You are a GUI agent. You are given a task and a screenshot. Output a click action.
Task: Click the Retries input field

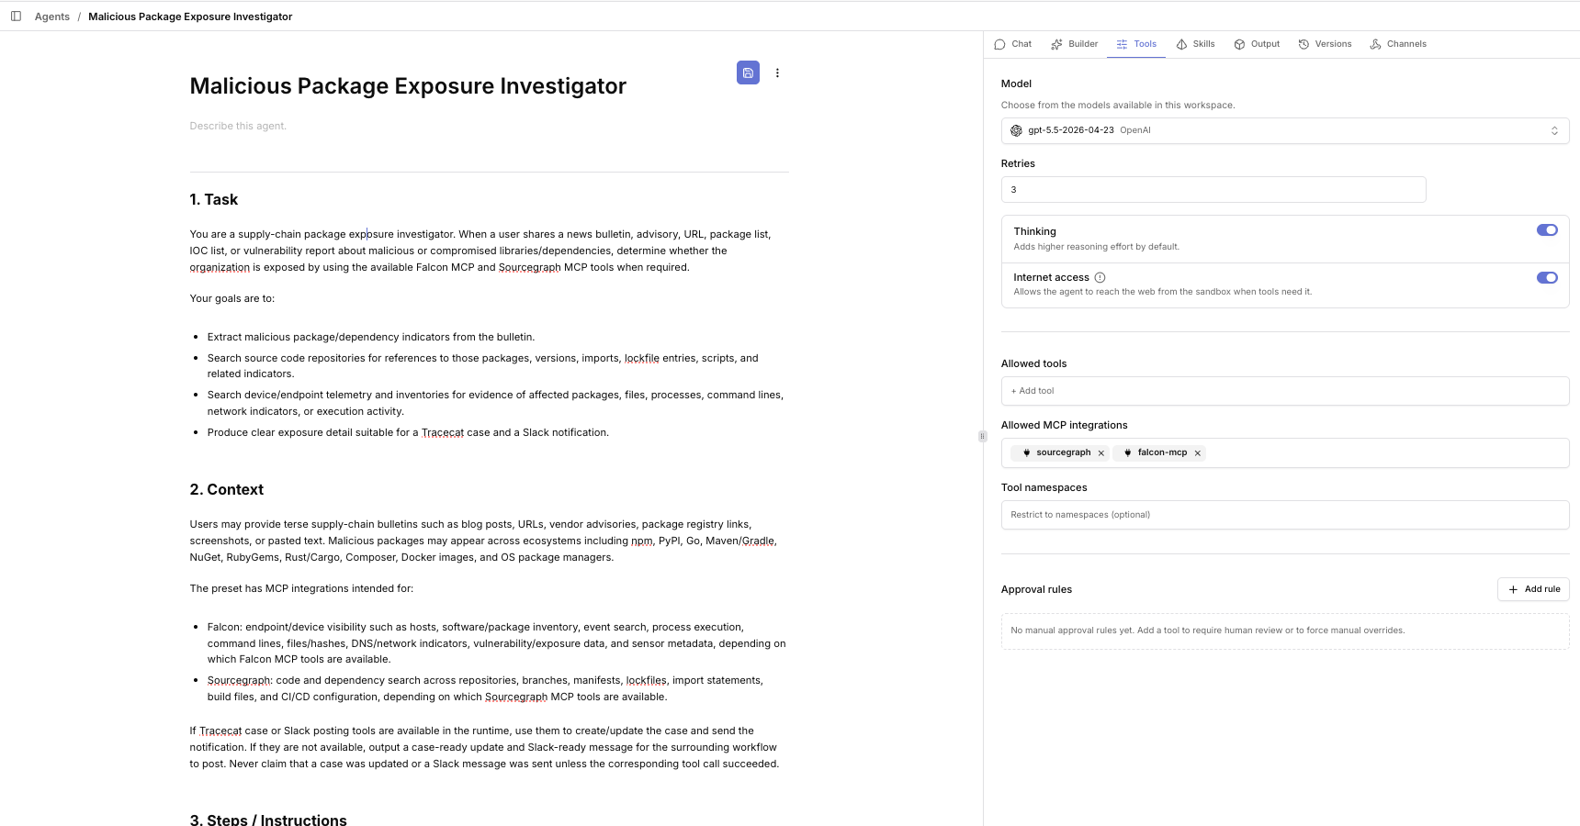pos(1213,190)
